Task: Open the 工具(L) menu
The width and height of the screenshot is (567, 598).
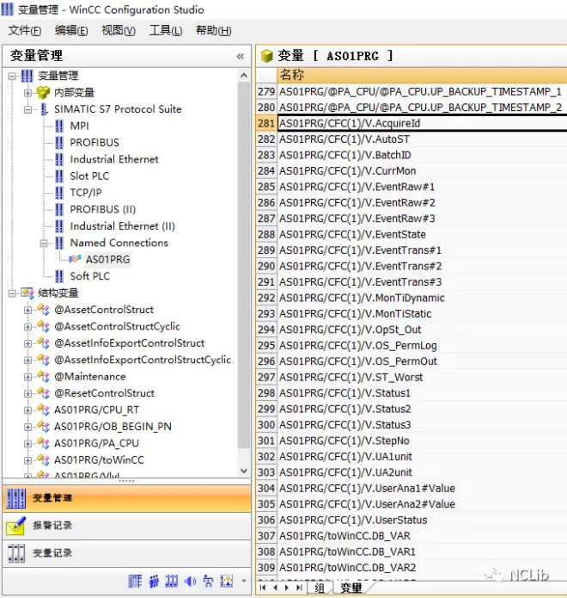Action: coord(166,30)
